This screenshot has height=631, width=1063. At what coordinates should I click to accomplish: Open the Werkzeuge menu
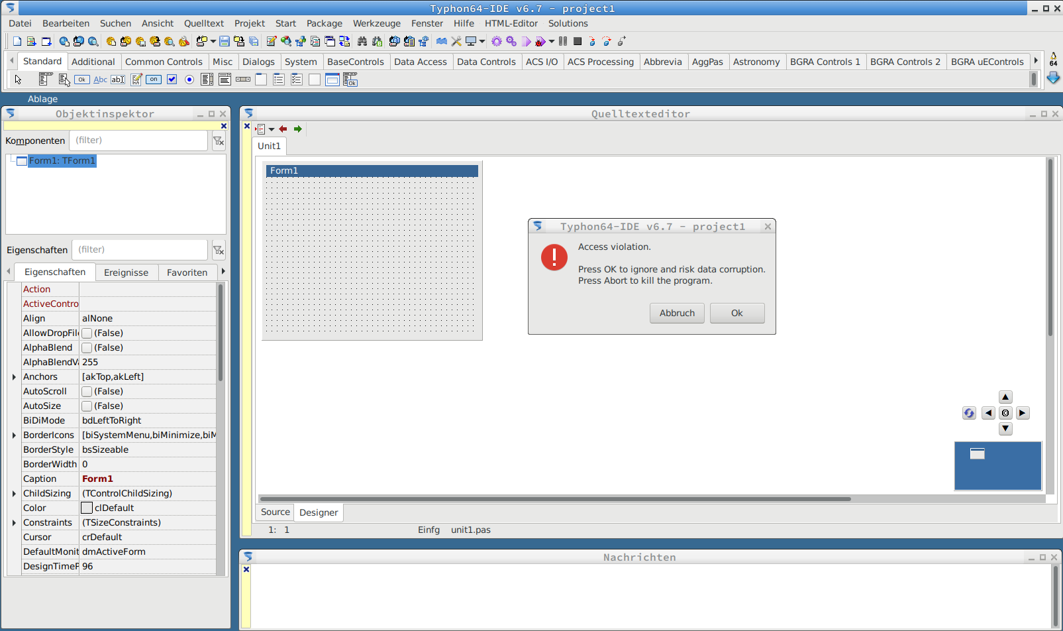377,23
